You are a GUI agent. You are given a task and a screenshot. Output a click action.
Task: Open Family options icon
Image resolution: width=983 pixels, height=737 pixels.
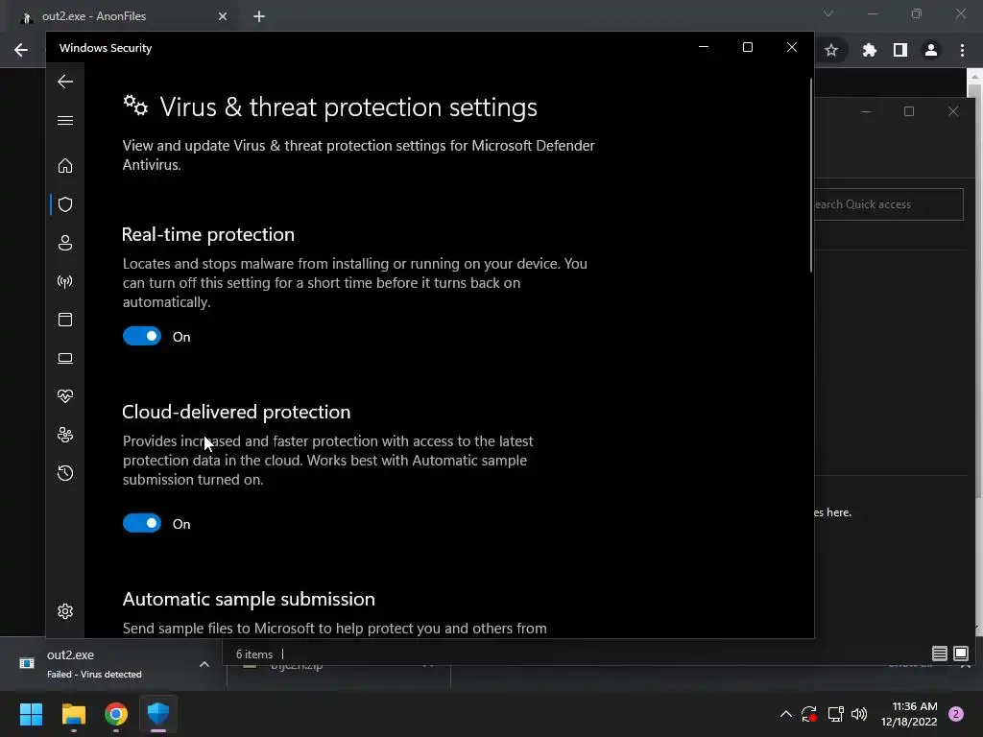(65, 435)
